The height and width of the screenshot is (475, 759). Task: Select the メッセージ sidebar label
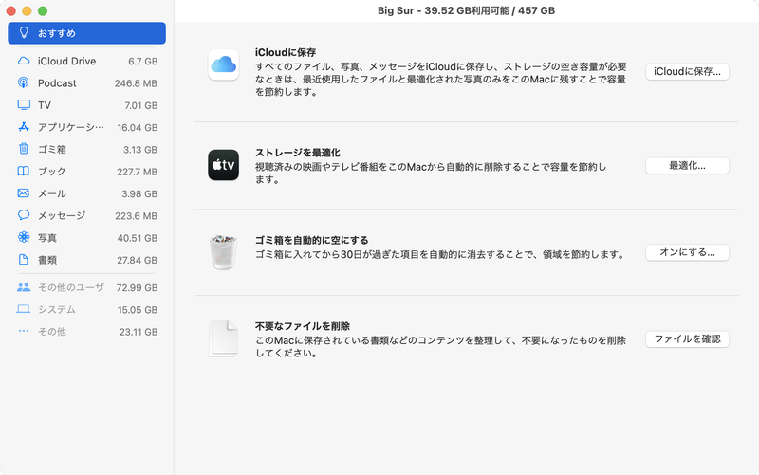62,216
